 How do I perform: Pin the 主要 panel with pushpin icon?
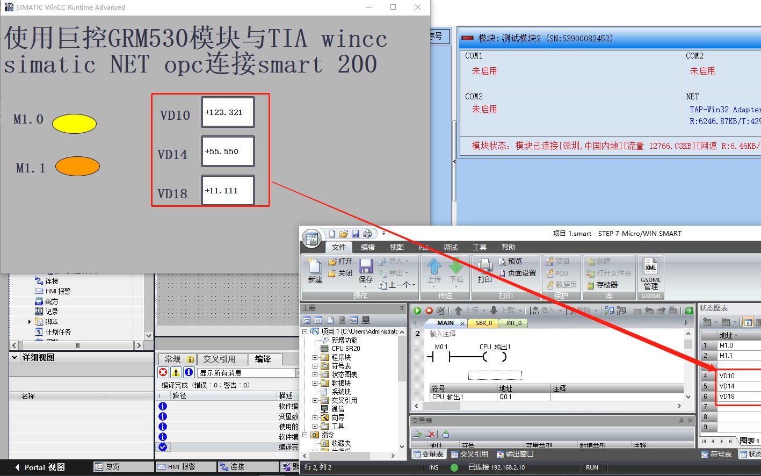click(402, 308)
